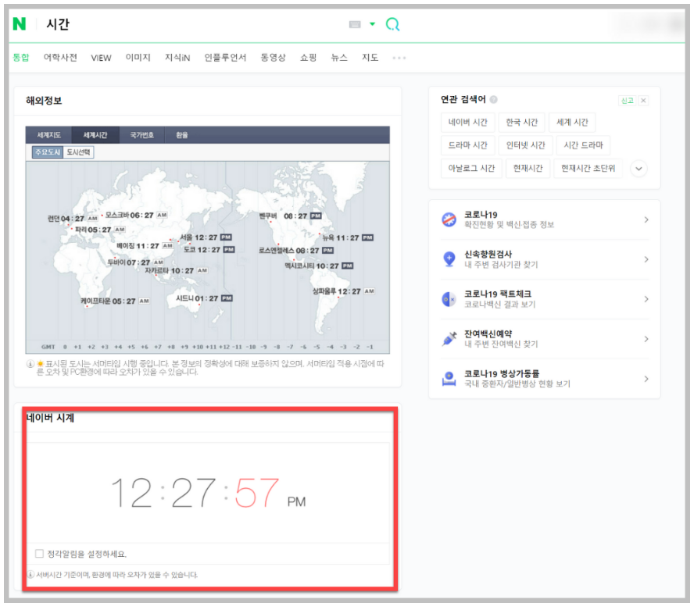Screen dimensions: 694x610
Task: Click the 12:27:57 PM clock display
Action: pyautogui.click(x=208, y=492)
